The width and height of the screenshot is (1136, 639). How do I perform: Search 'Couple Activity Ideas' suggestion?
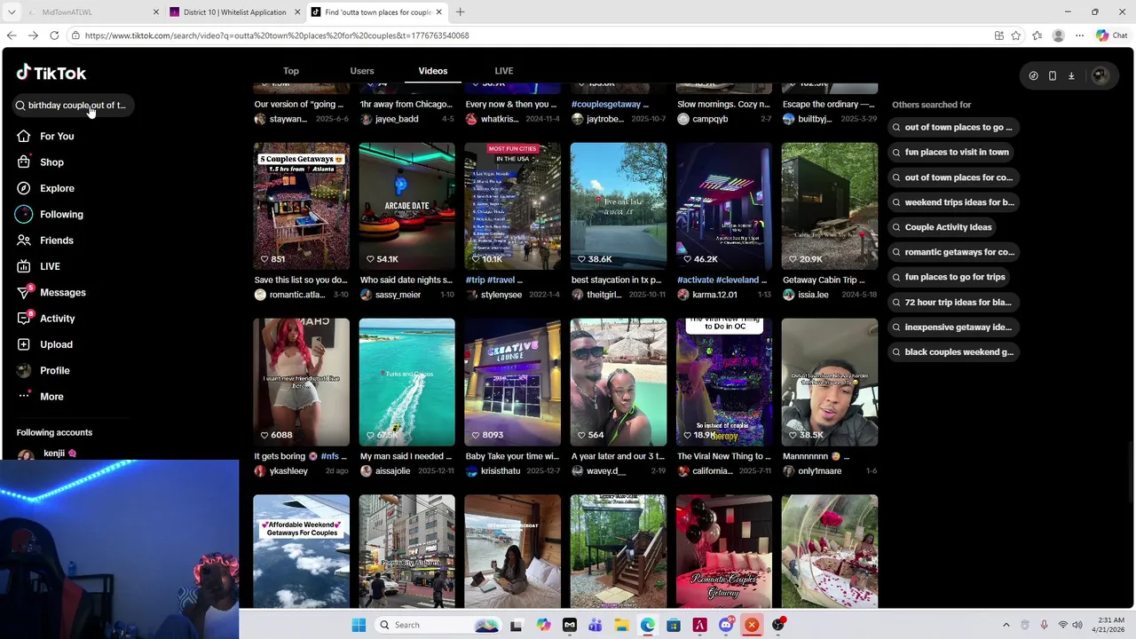pyautogui.click(x=942, y=227)
